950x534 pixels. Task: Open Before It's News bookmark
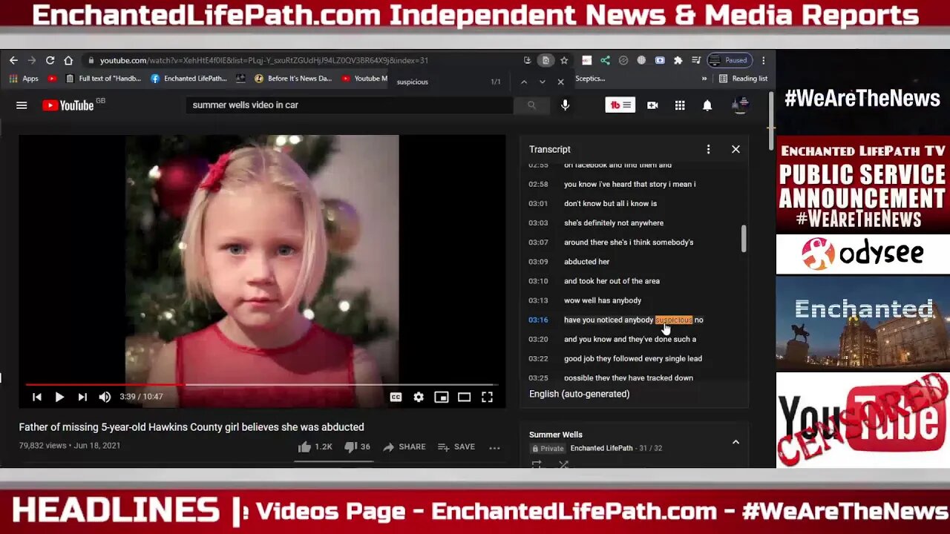click(x=293, y=79)
